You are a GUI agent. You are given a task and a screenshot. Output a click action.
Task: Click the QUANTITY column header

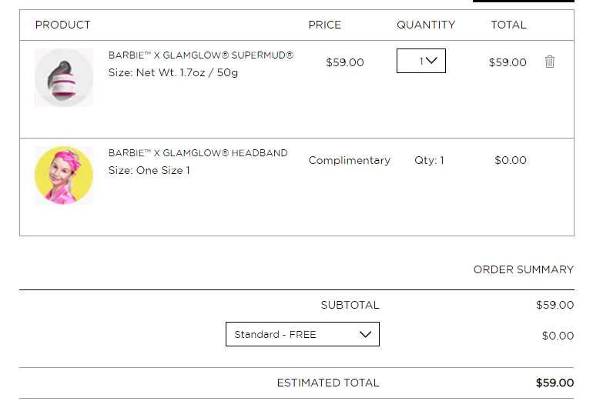(426, 25)
